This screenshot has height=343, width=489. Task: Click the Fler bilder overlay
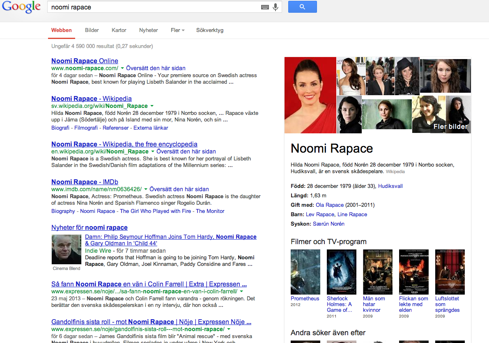pyautogui.click(x=450, y=126)
